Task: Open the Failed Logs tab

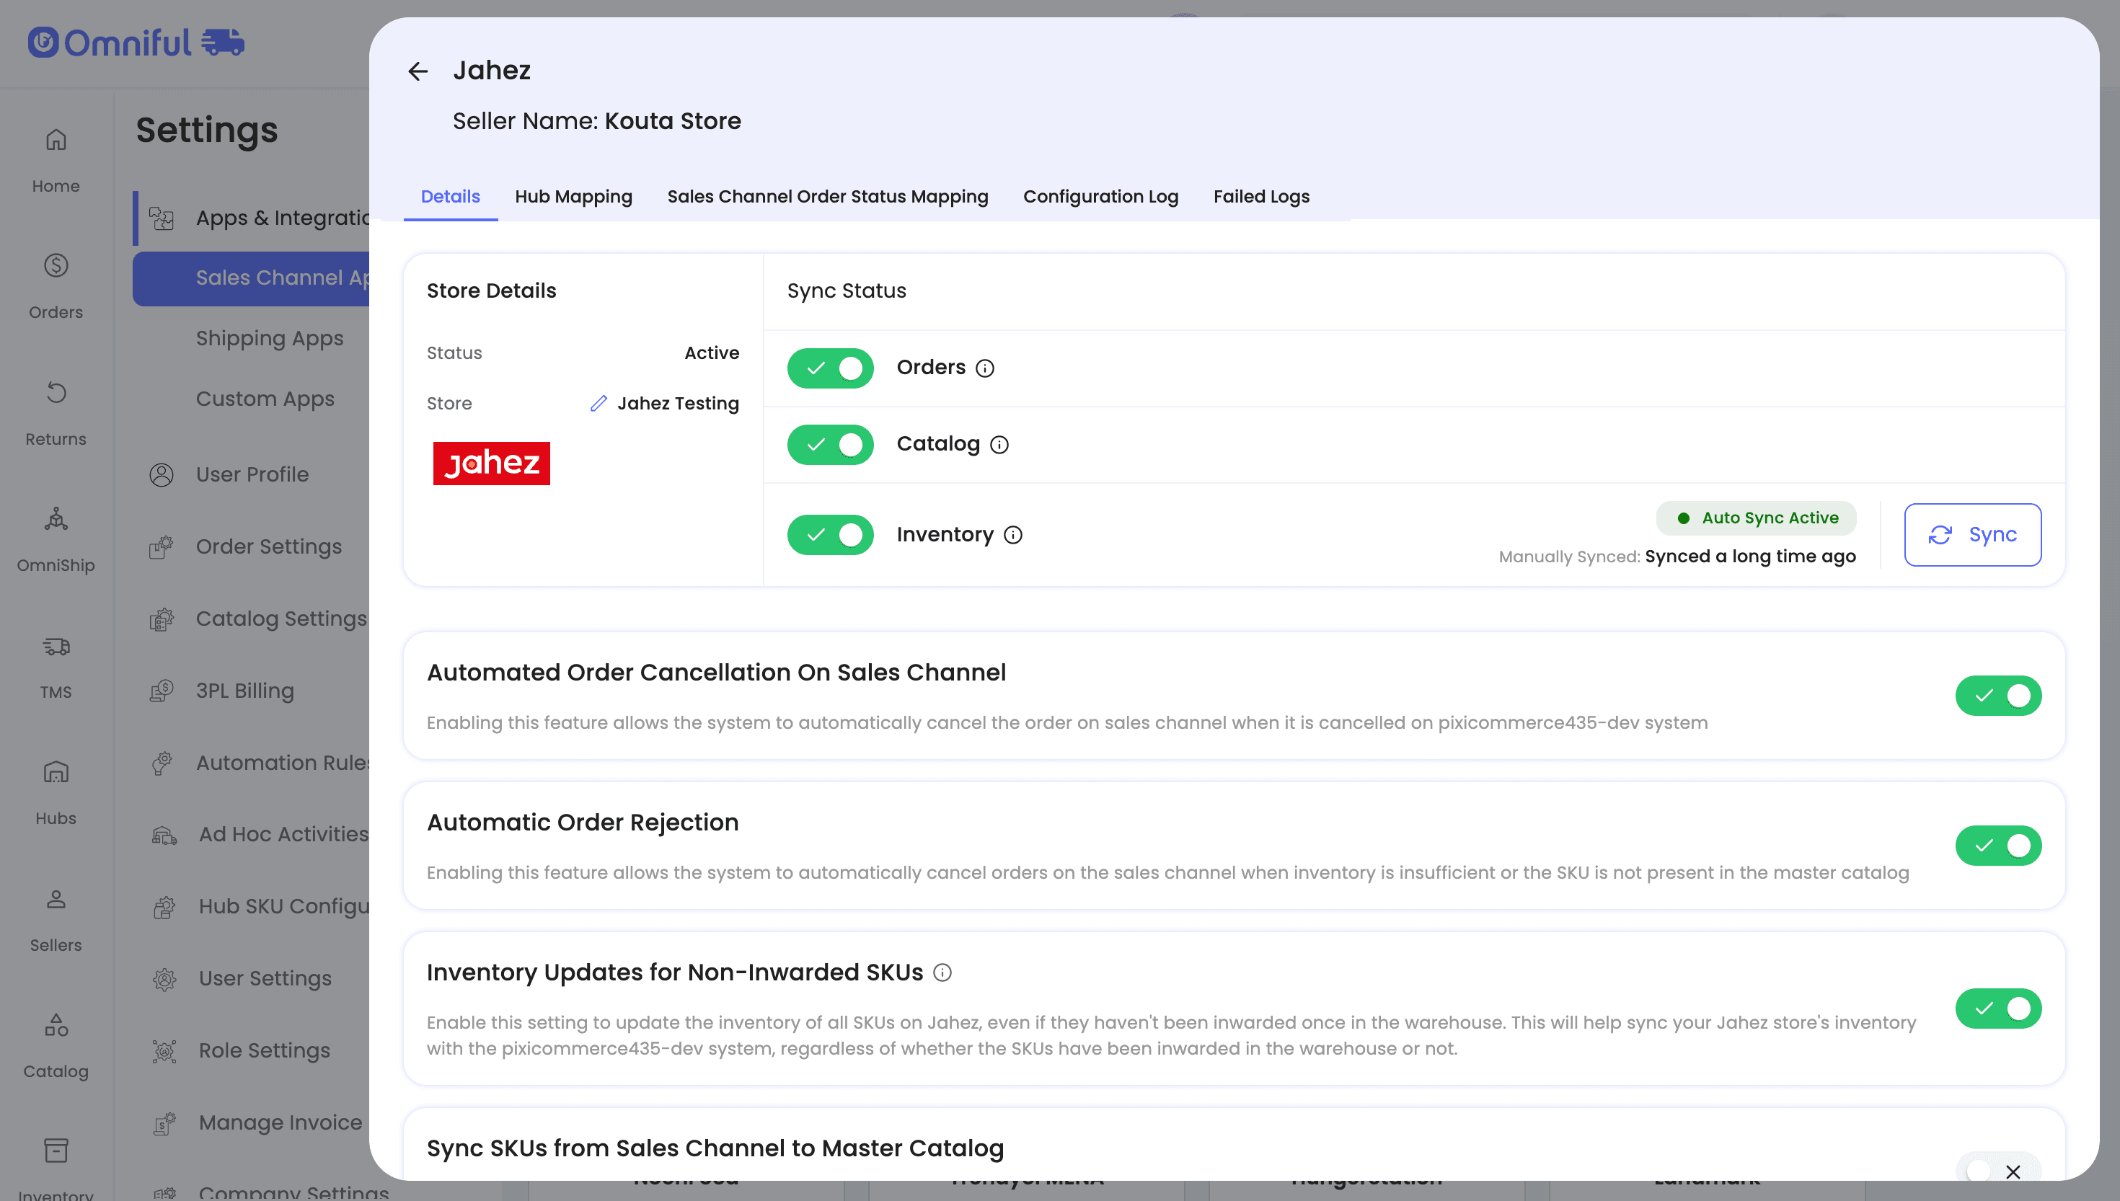Action: pyautogui.click(x=1260, y=196)
